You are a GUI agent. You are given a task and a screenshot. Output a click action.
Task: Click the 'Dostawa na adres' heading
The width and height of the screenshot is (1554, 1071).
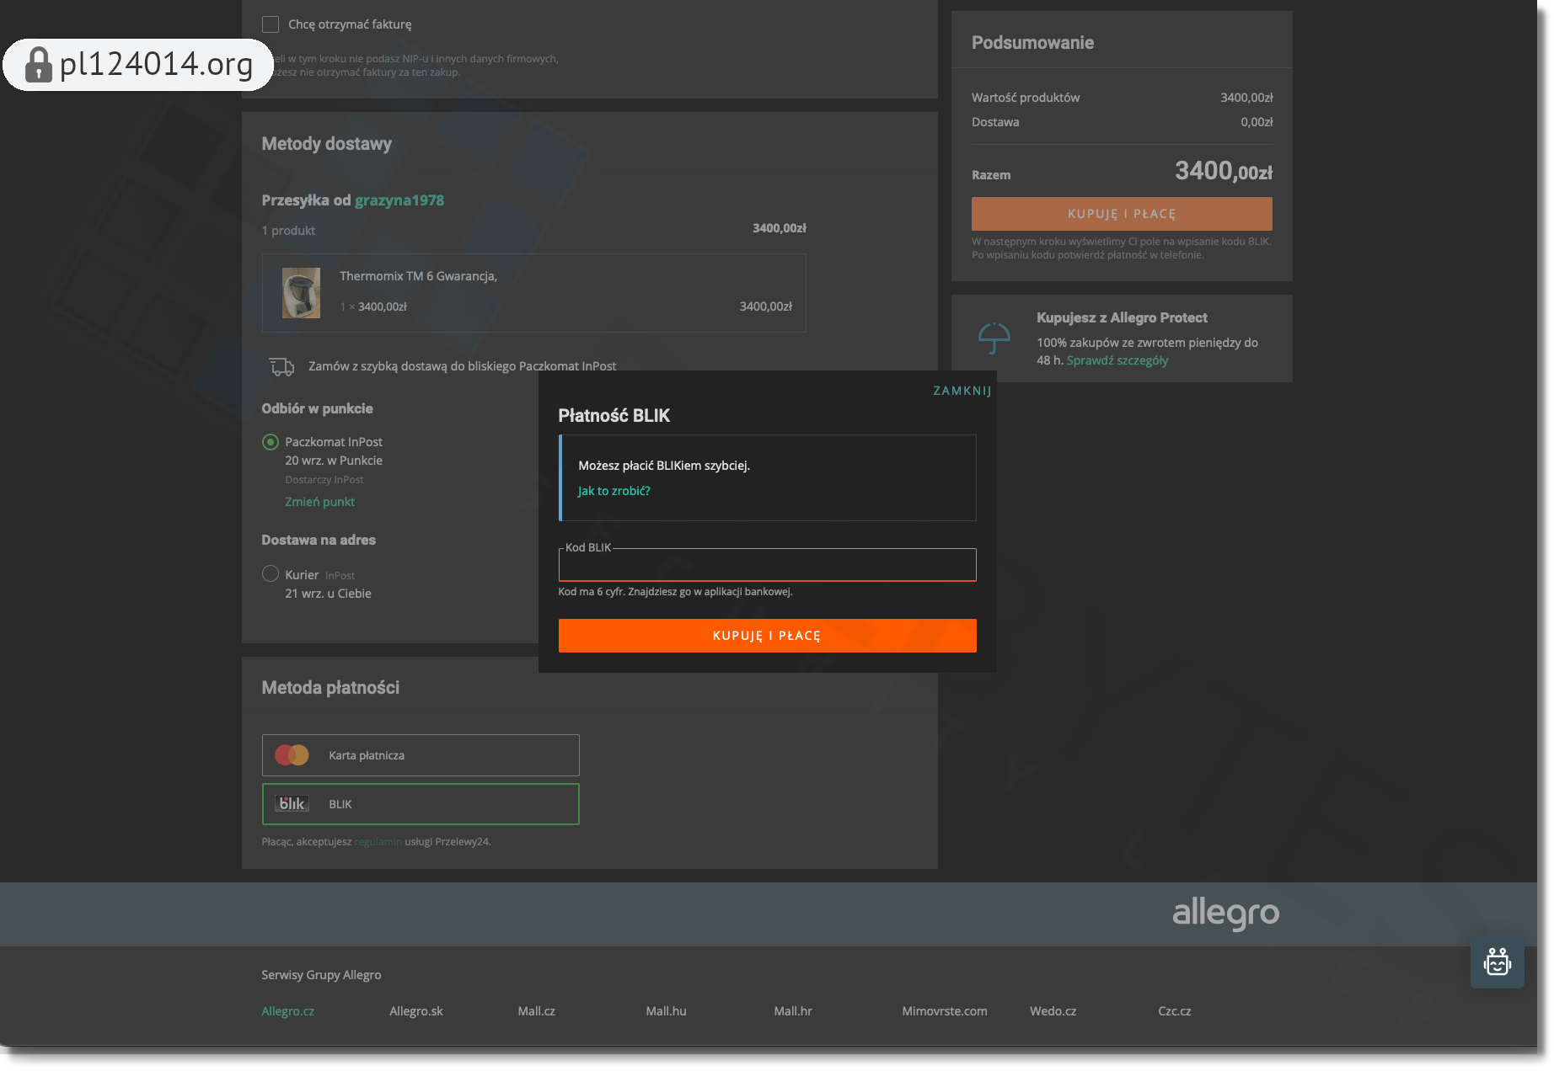coord(319,540)
